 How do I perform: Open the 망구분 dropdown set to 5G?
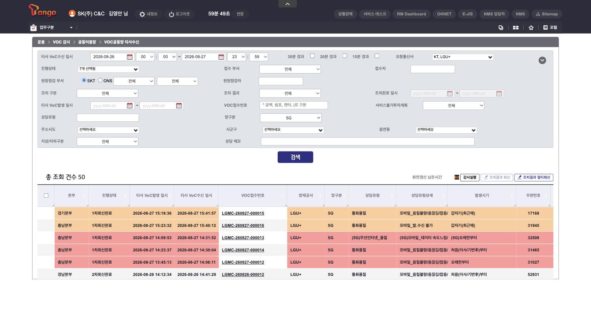(291, 118)
